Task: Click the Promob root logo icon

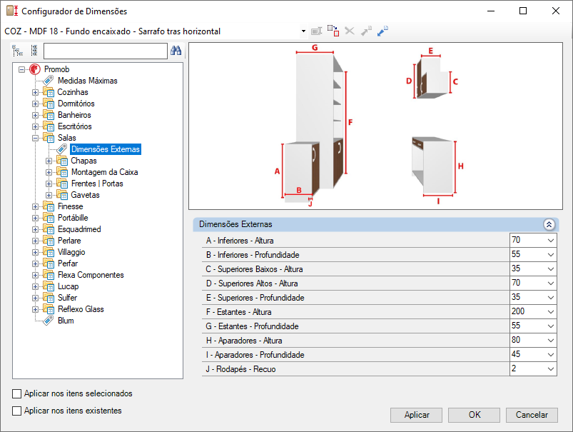Action: point(35,69)
